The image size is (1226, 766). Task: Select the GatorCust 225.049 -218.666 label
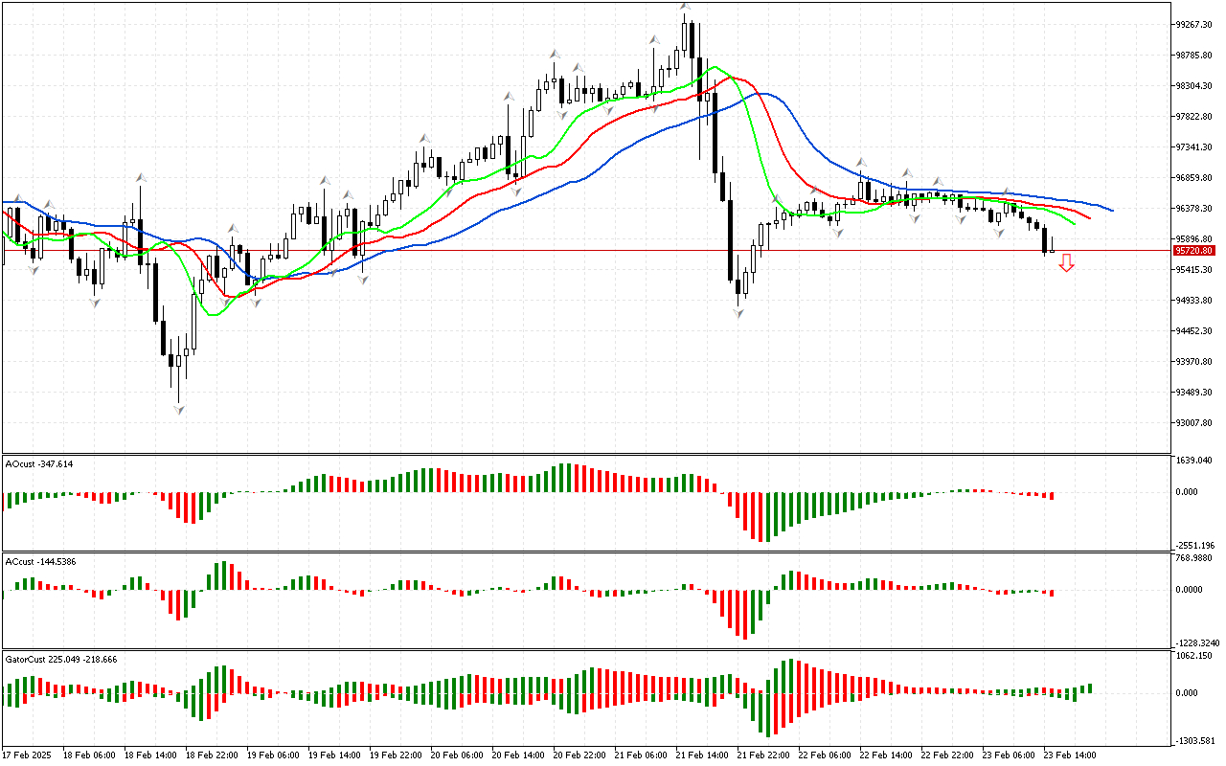[x=61, y=660]
